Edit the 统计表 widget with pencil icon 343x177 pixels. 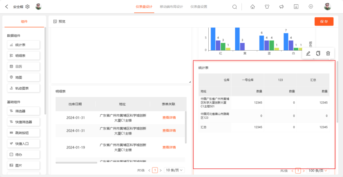pos(308,54)
